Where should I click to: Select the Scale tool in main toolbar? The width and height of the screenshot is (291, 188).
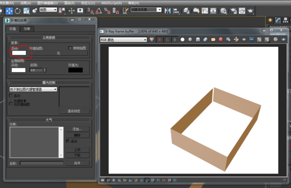(26, 11)
